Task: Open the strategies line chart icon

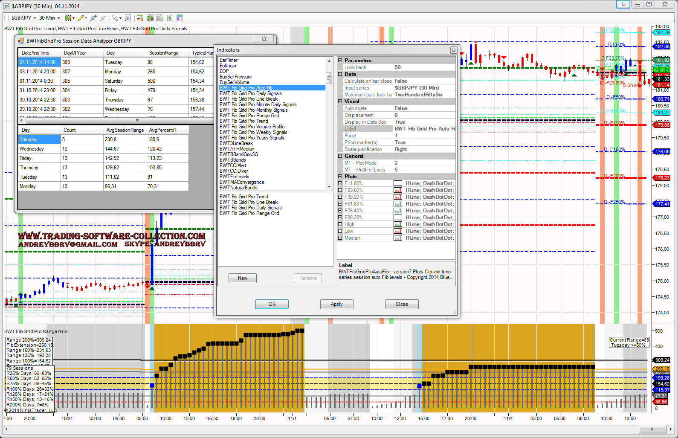Action: (160, 18)
